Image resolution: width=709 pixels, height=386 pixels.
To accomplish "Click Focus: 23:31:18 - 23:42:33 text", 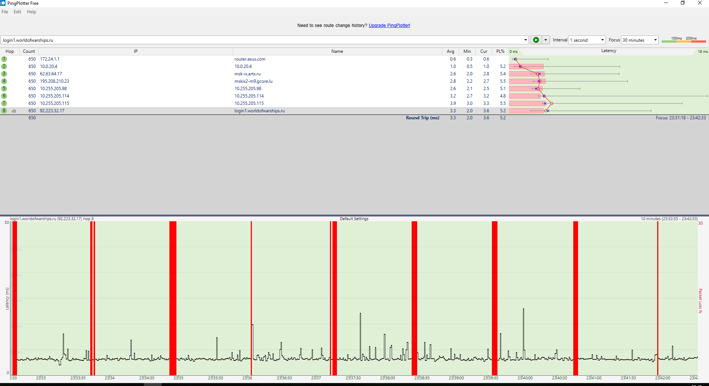I will point(681,118).
